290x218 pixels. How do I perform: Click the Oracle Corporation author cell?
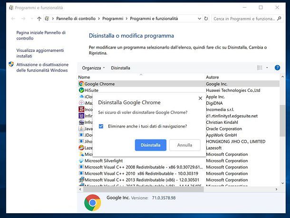click(x=224, y=129)
